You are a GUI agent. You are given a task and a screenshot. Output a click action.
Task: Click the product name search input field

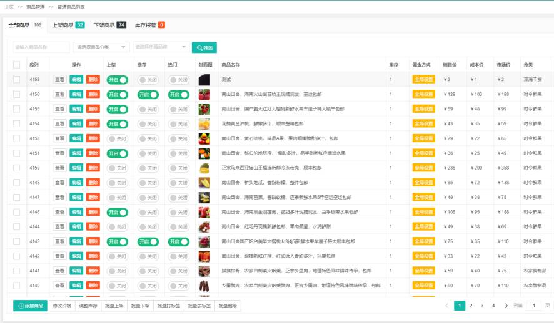click(41, 47)
